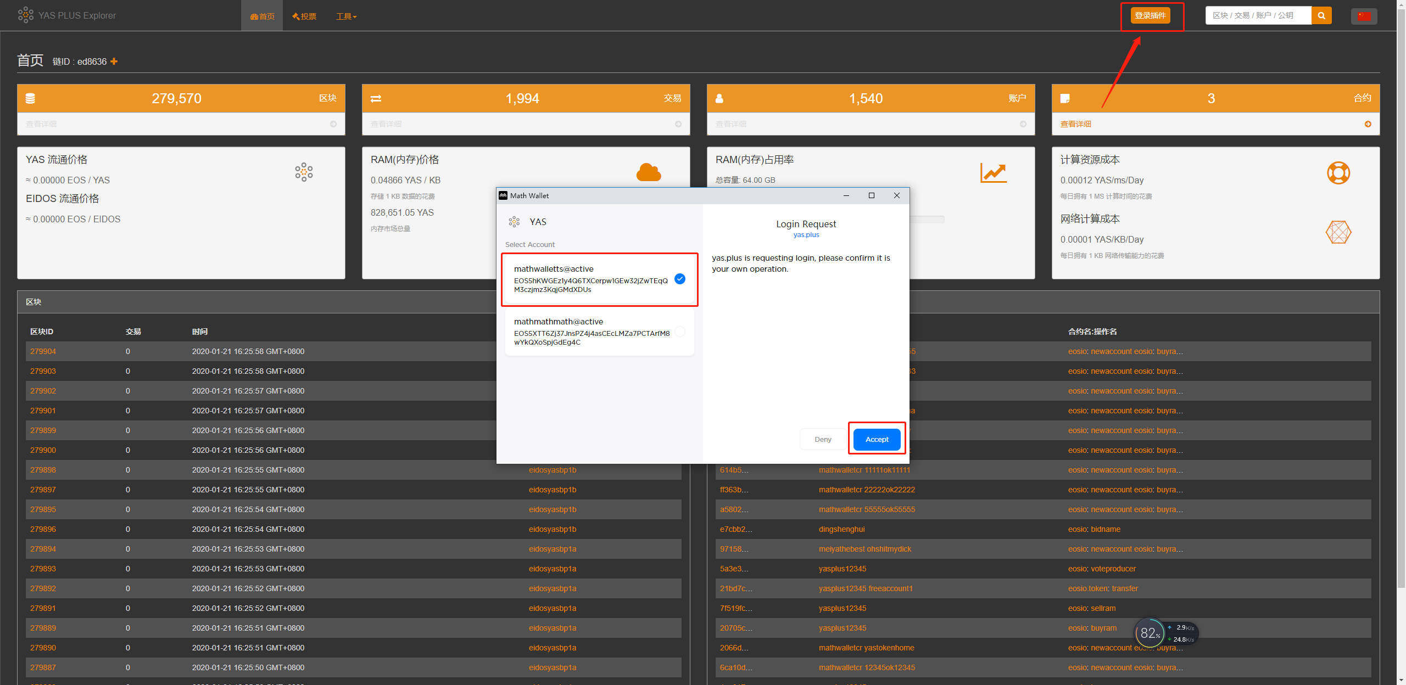Click the YAS network icon in Math Wallet
This screenshot has width=1406, height=685.
514,222
